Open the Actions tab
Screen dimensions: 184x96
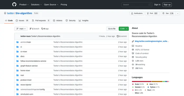[58, 21]
